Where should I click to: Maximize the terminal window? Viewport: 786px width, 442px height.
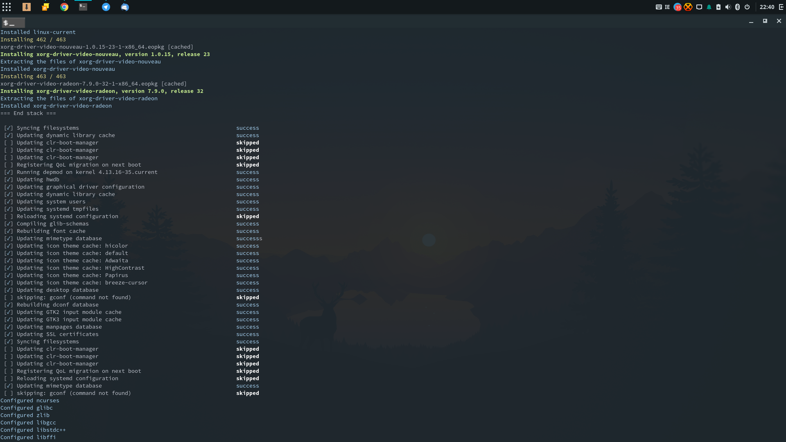click(765, 21)
